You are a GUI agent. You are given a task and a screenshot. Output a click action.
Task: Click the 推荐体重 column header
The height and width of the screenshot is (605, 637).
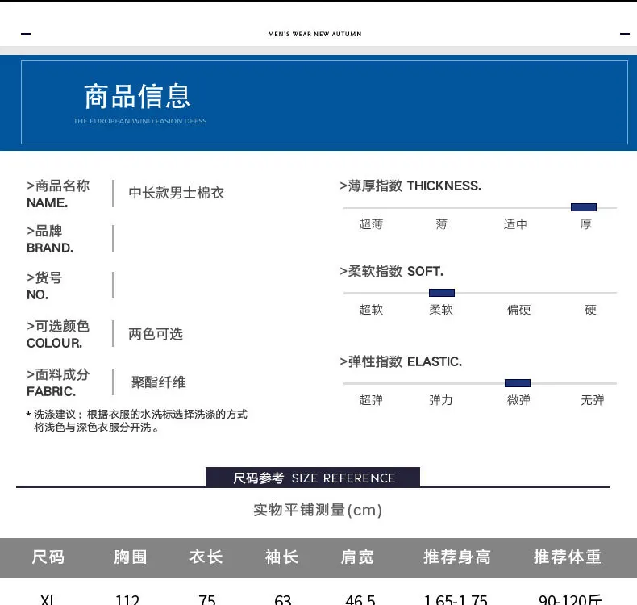coord(568,557)
